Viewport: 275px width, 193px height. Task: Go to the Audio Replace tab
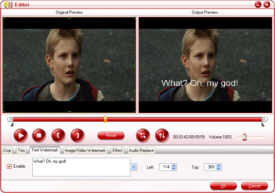click(x=141, y=150)
